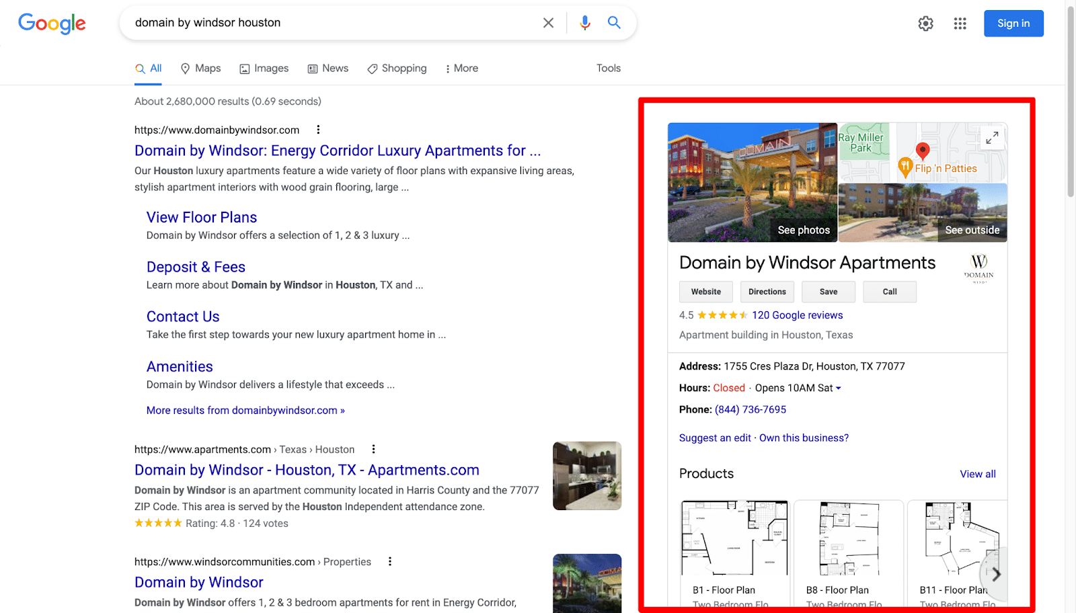The image size is (1076, 613).
Task: Expand hours with the dropdown arrow
Action: (x=838, y=389)
